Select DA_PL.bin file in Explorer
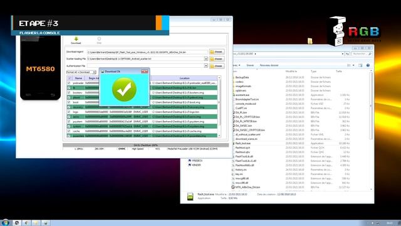401x226 pixels. tap(241, 112)
